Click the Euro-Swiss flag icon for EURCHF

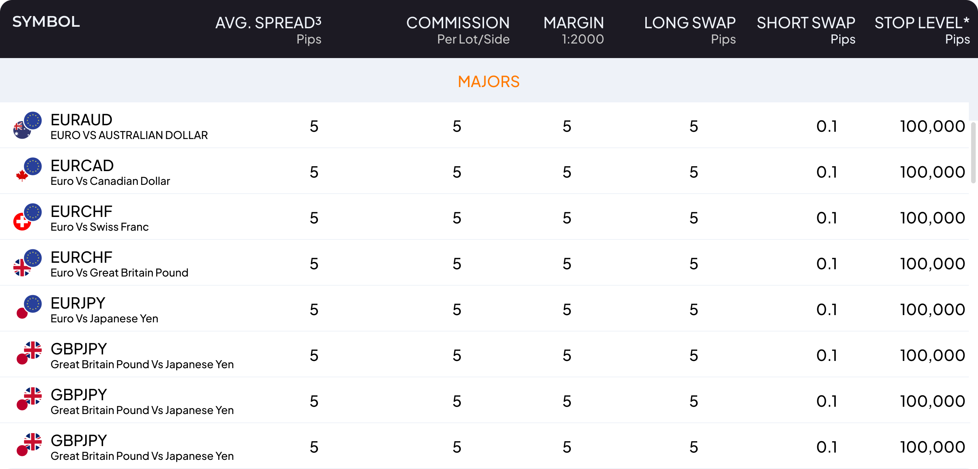27,217
